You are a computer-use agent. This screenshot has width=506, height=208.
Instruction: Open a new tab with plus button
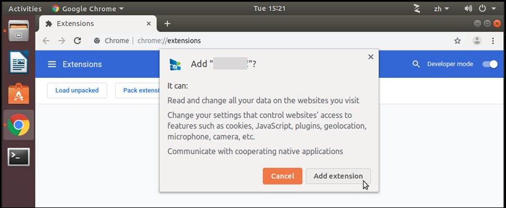[x=167, y=24]
